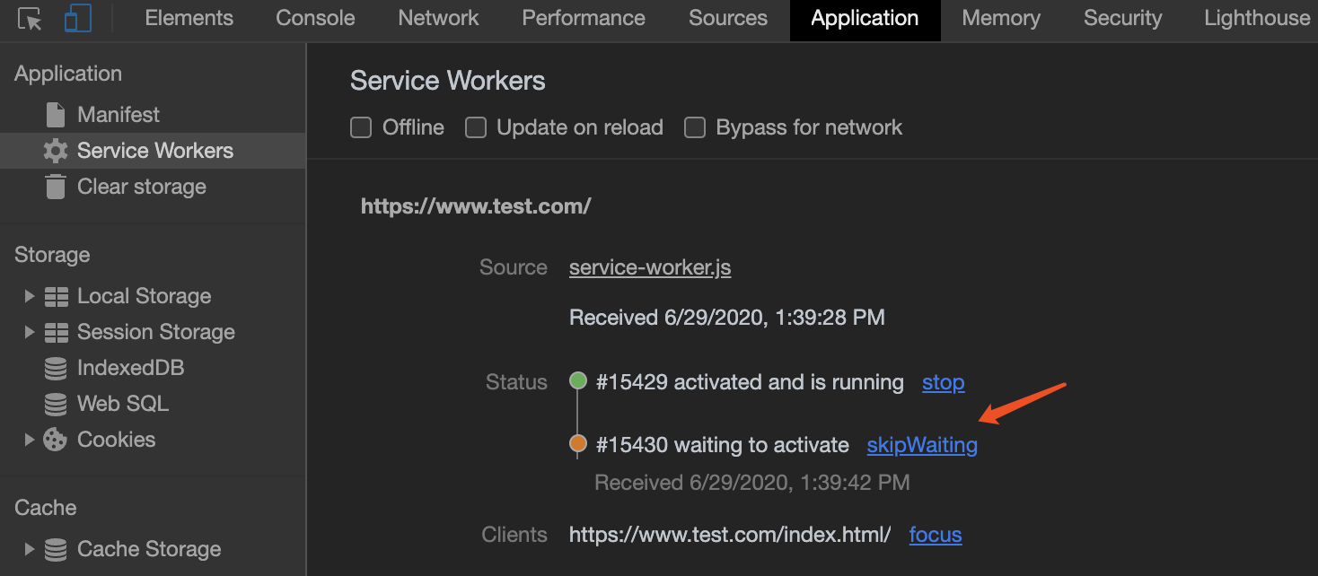Click the Cookies icon in sidebar
The width and height of the screenshot is (1318, 576).
pos(56,440)
